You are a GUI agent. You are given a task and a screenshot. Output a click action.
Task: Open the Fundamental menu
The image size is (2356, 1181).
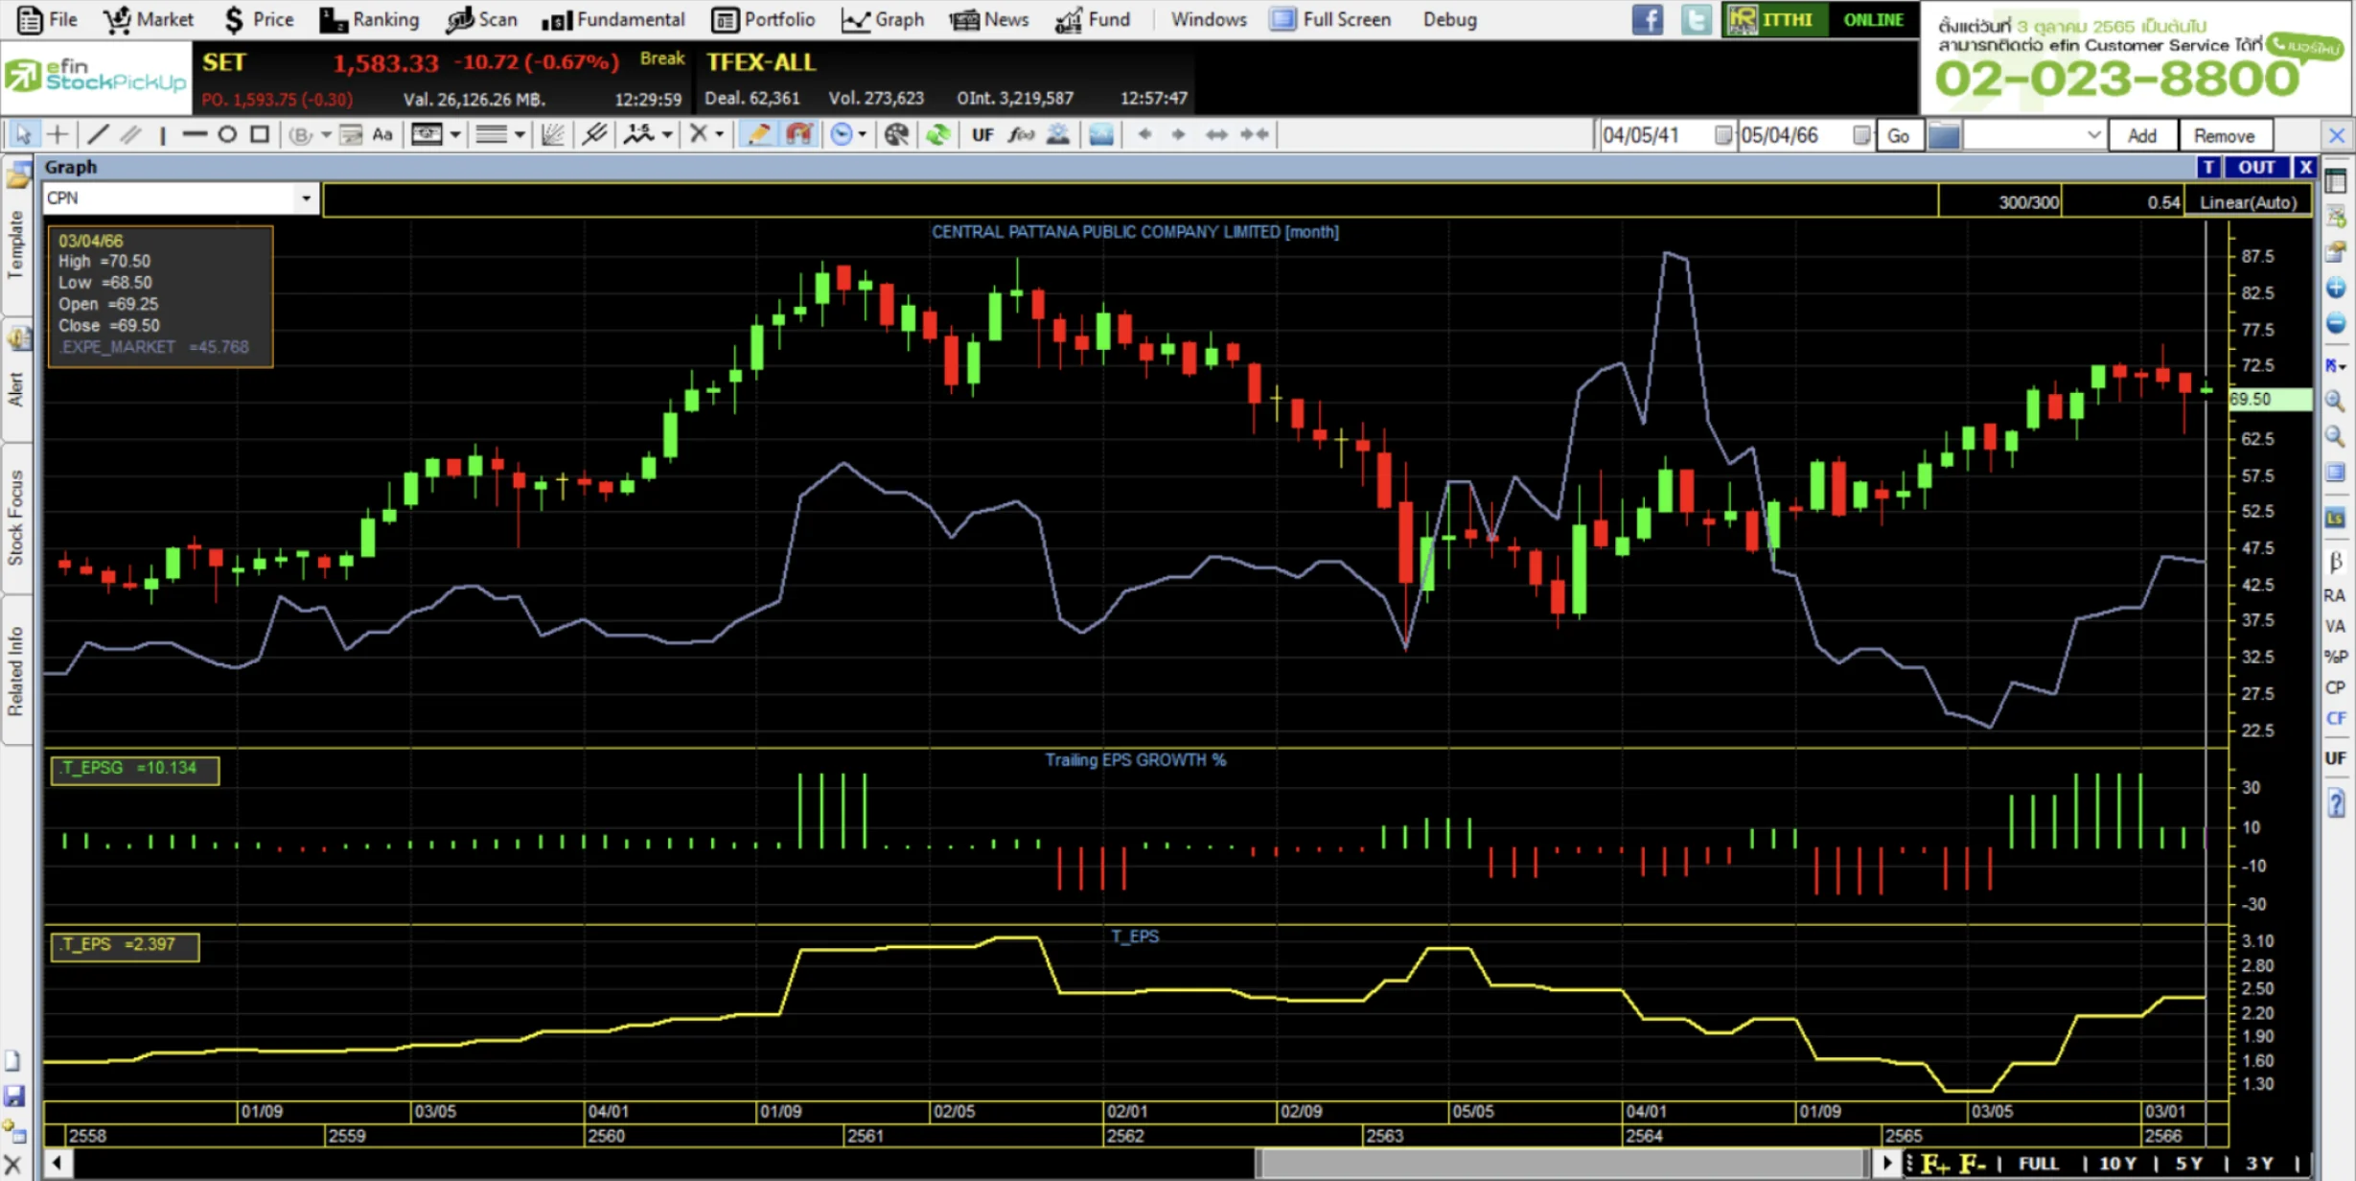pyautogui.click(x=613, y=19)
